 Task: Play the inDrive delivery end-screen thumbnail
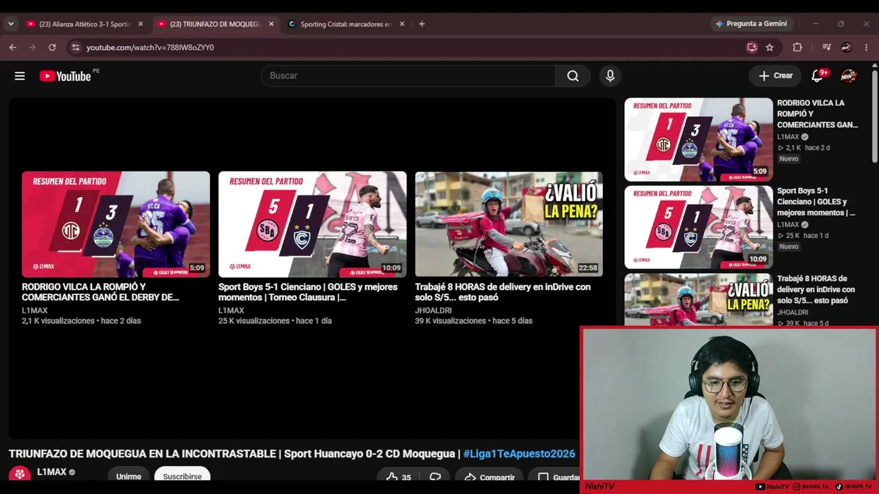(x=509, y=224)
